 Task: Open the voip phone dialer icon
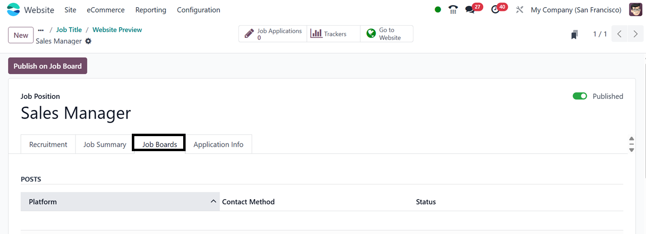pos(453,10)
